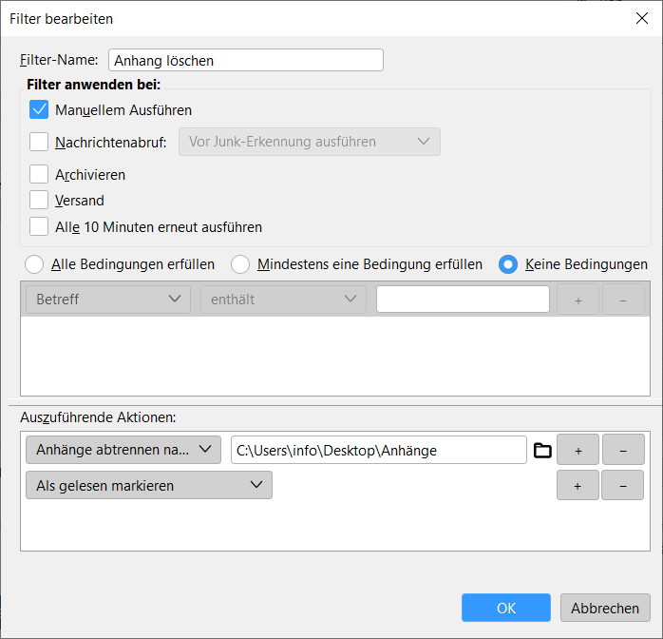Viewport: 663px width, 639px height.
Task: Add action after Anhänge abtrennen row
Action: (x=578, y=450)
